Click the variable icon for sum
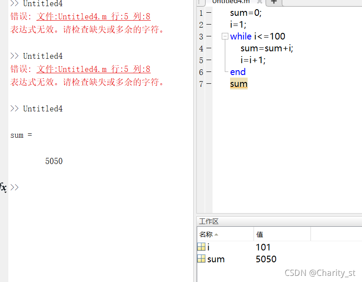 (201, 259)
